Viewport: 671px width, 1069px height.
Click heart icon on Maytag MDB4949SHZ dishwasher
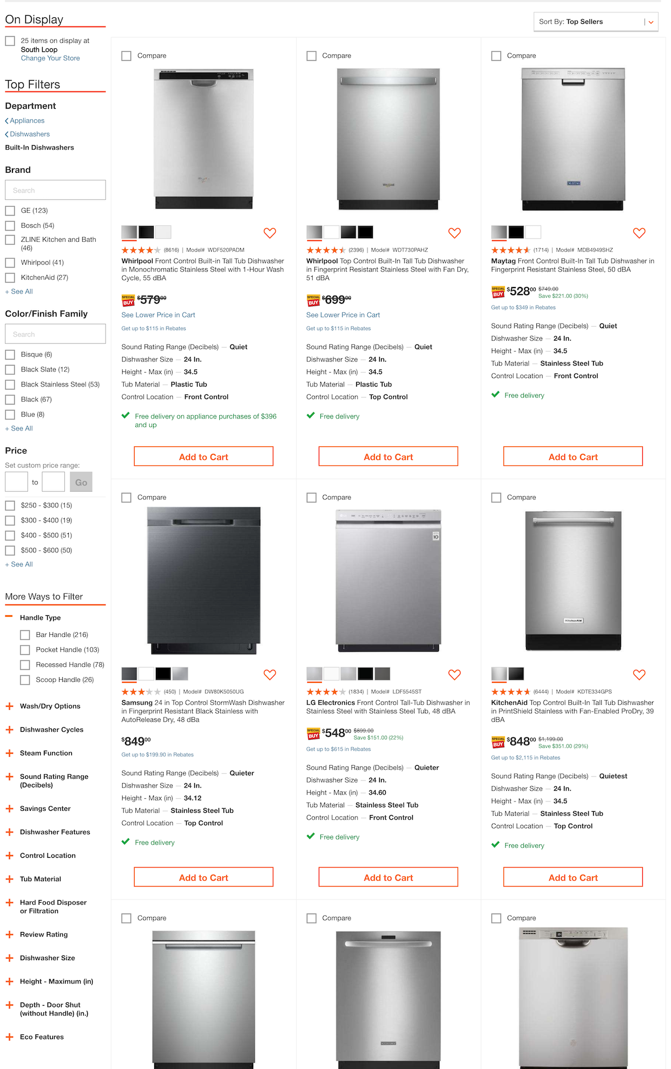pos(639,233)
